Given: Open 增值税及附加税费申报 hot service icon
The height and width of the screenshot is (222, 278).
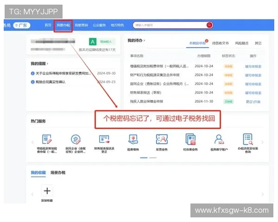Looking at the screenshot, I should tap(47, 139).
